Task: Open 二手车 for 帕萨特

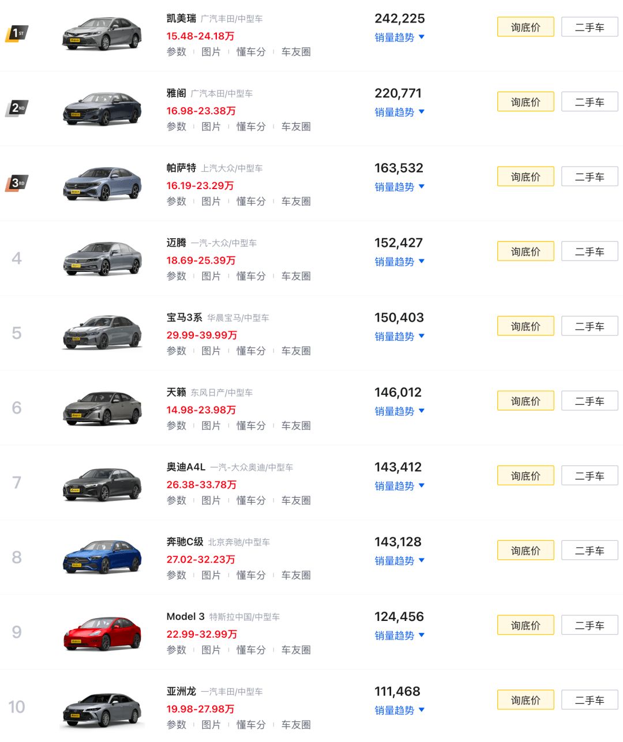Action: point(589,177)
